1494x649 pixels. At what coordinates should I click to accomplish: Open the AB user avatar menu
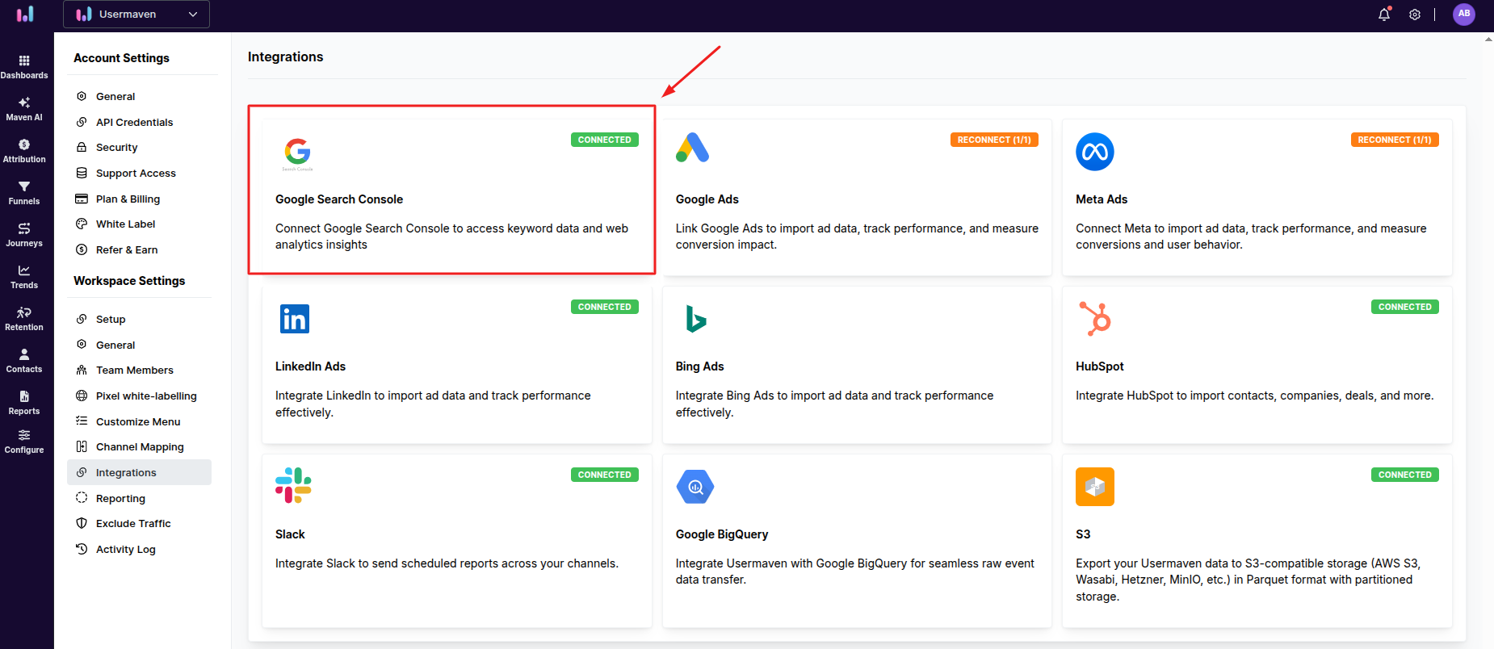tap(1463, 14)
